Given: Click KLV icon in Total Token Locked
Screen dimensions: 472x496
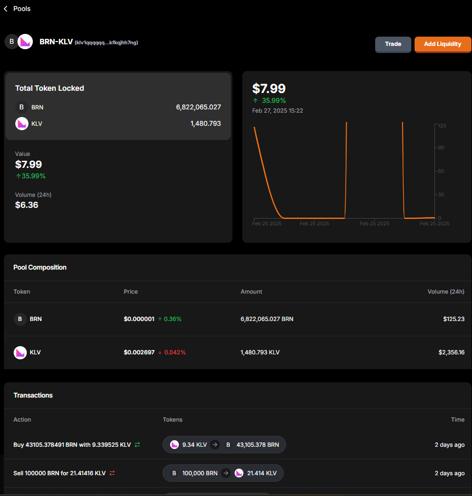Looking at the screenshot, I should [21, 124].
